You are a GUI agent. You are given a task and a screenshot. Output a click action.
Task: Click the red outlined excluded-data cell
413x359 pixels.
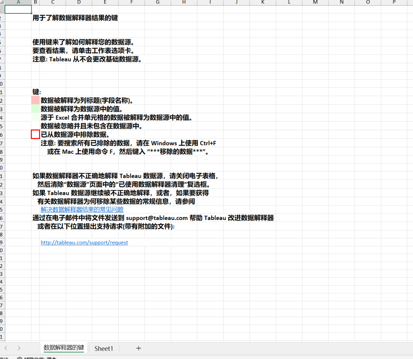tap(35, 134)
